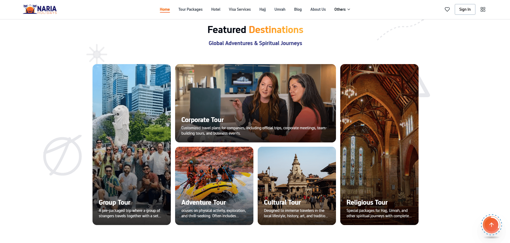Click 'ocuses on physical activity' description
The width and height of the screenshot is (510, 243).
click(x=213, y=213)
